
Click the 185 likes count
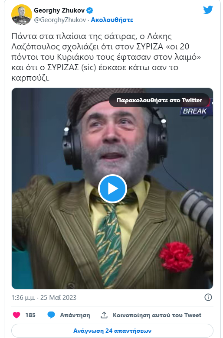pyautogui.click(x=30, y=315)
